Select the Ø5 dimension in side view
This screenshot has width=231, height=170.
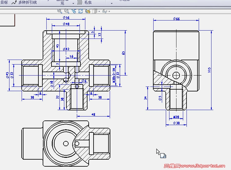pos(160,98)
